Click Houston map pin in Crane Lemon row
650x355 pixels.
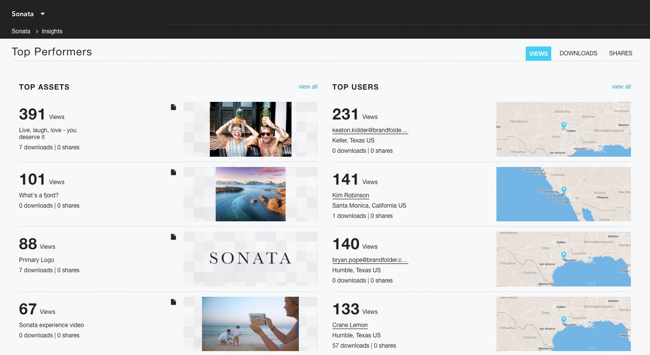(x=563, y=320)
